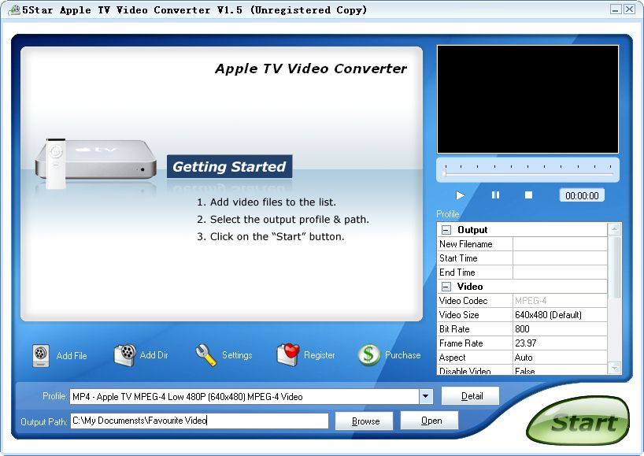Click the Frame Rate property label
Screen dimensions: 644x456
(461, 343)
